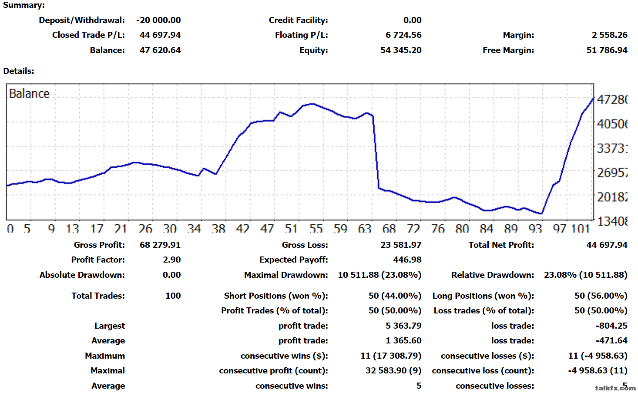Click the Summary heading

[24, 5]
